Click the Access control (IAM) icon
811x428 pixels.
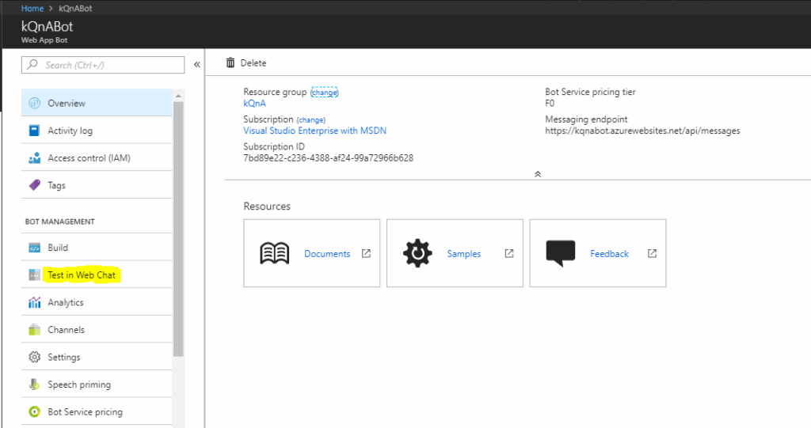click(x=34, y=157)
